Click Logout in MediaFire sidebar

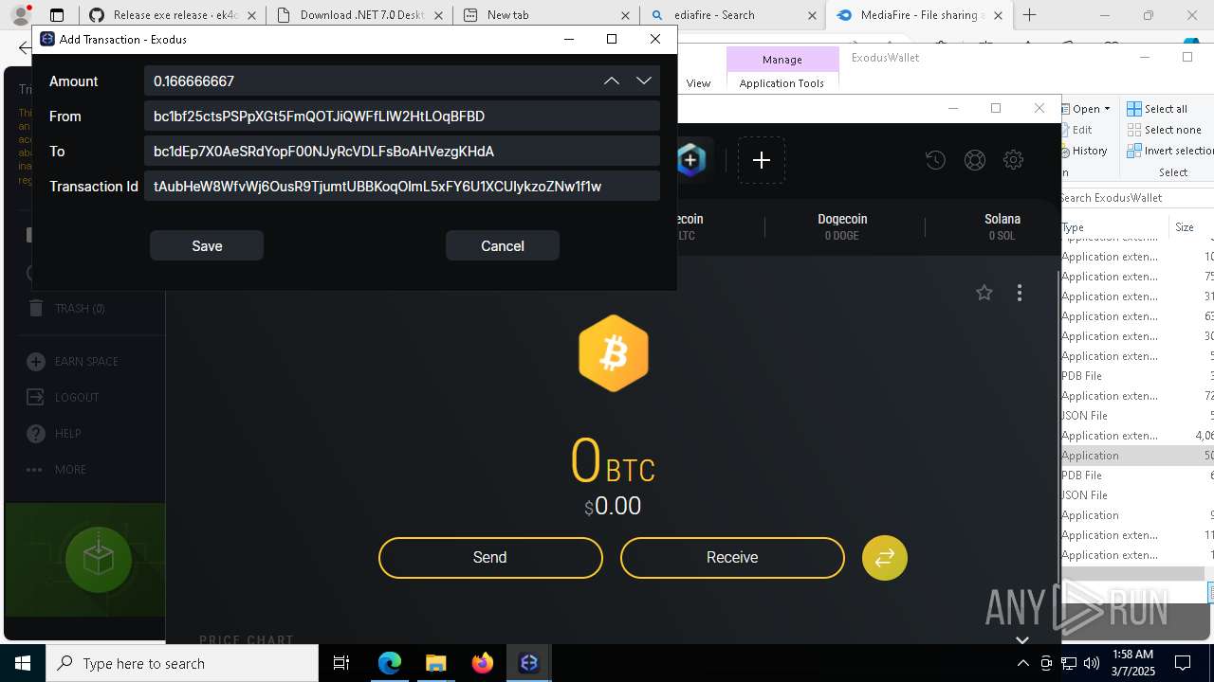click(64, 398)
